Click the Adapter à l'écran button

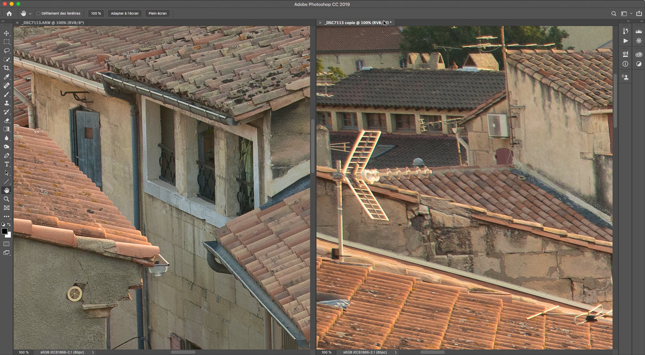(124, 13)
